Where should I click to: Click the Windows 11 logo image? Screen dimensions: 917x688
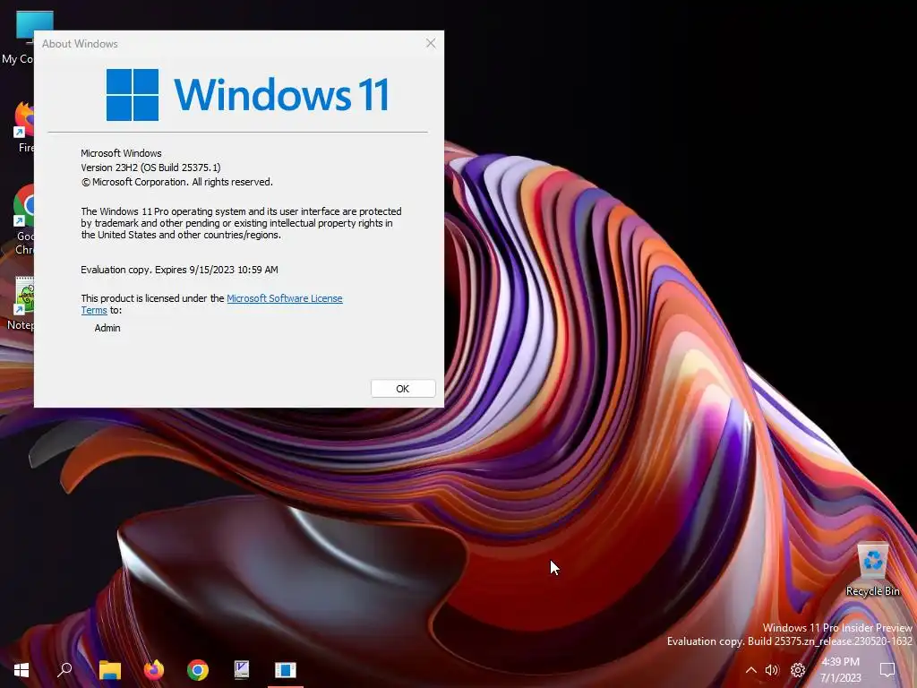tap(247, 95)
